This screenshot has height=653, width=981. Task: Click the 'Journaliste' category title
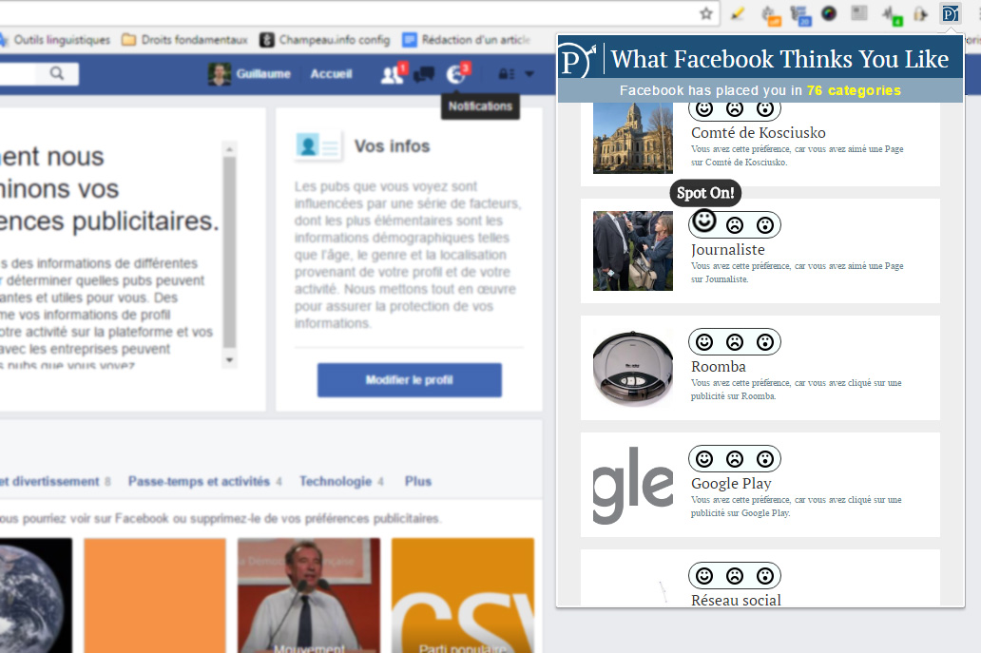click(x=727, y=250)
